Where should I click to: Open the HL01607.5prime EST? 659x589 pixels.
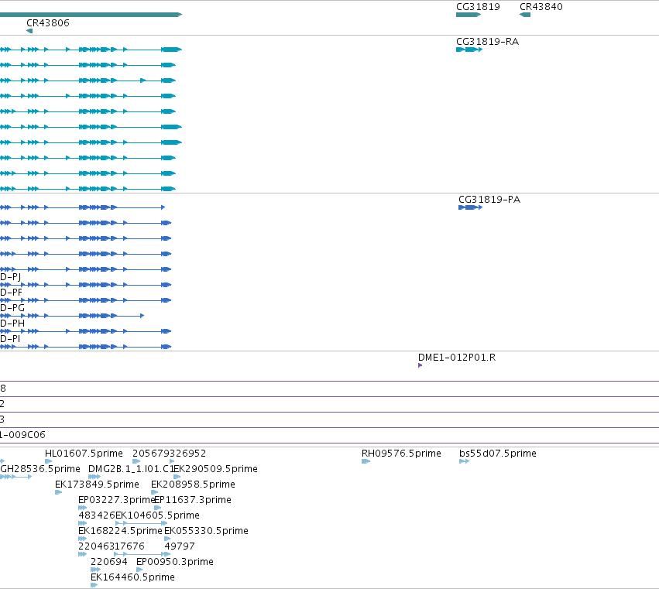[x=48, y=461]
